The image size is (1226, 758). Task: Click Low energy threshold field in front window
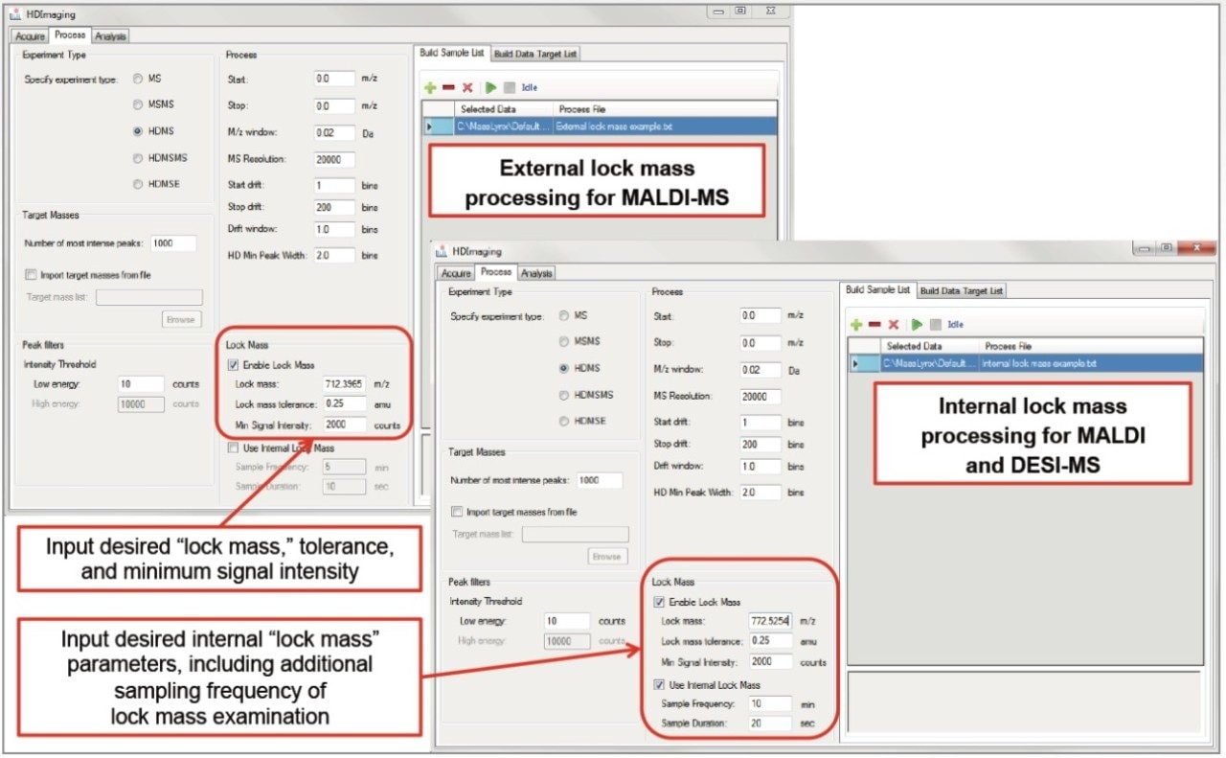[567, 621]
